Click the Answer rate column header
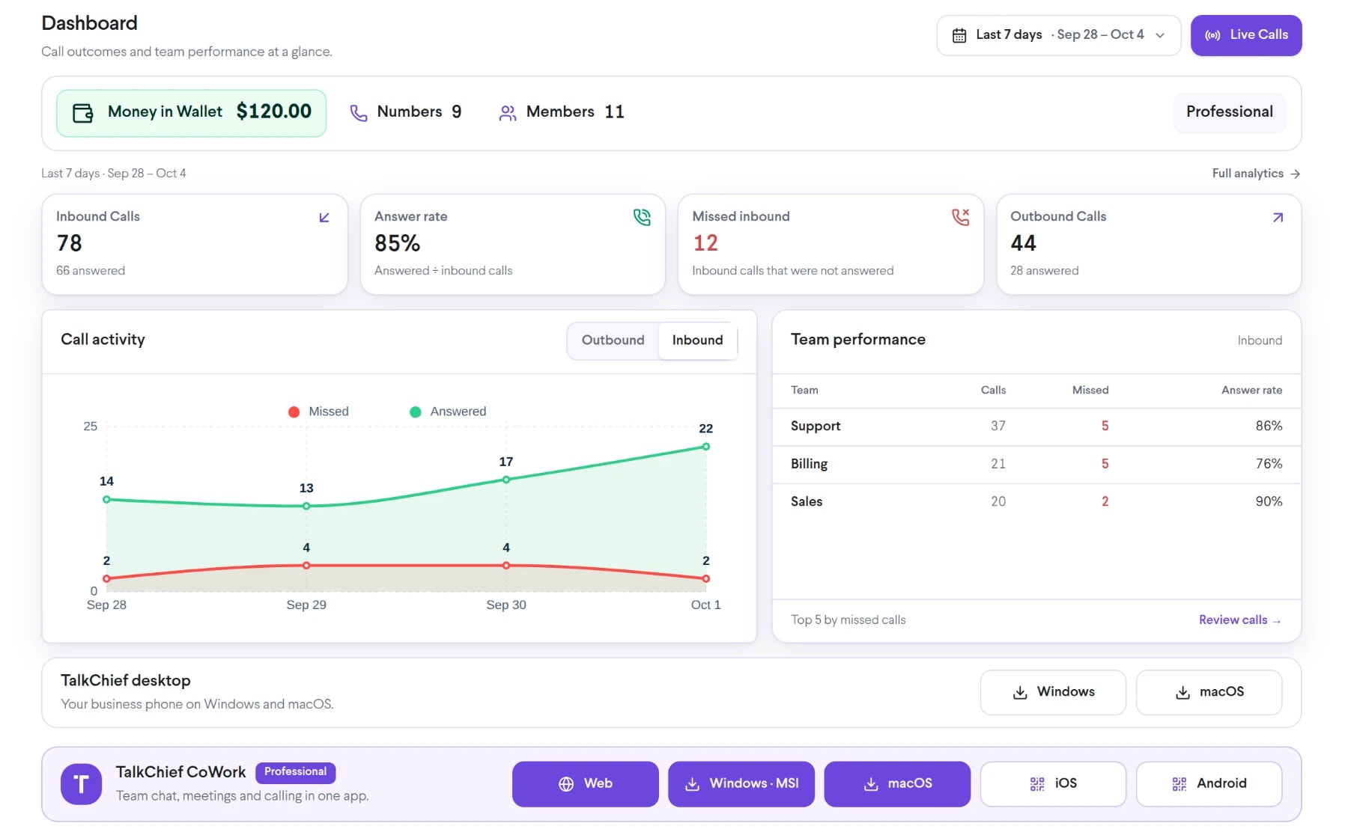Viewport: 1348px width, 838px height. [1251, 391]
